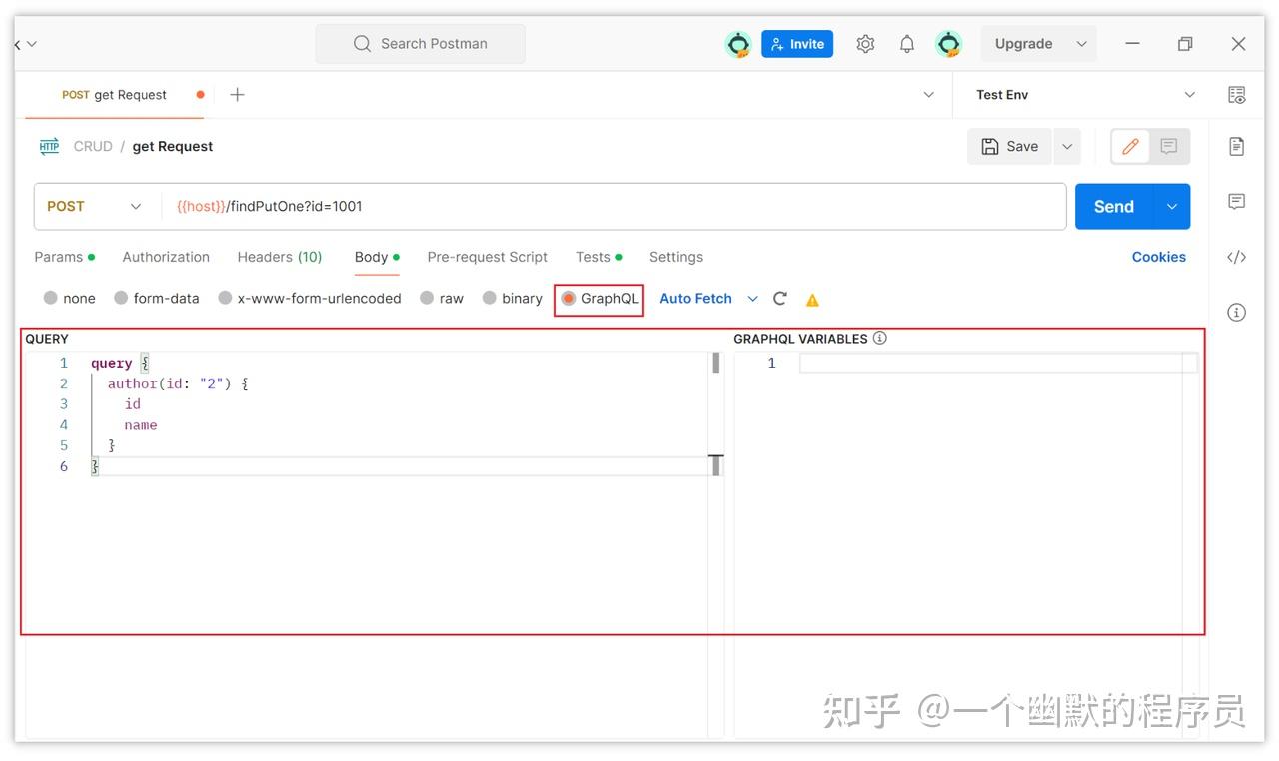This screenshot has height=761, width=1279.
Task: Open notifications bell
Action: (906, 43)
